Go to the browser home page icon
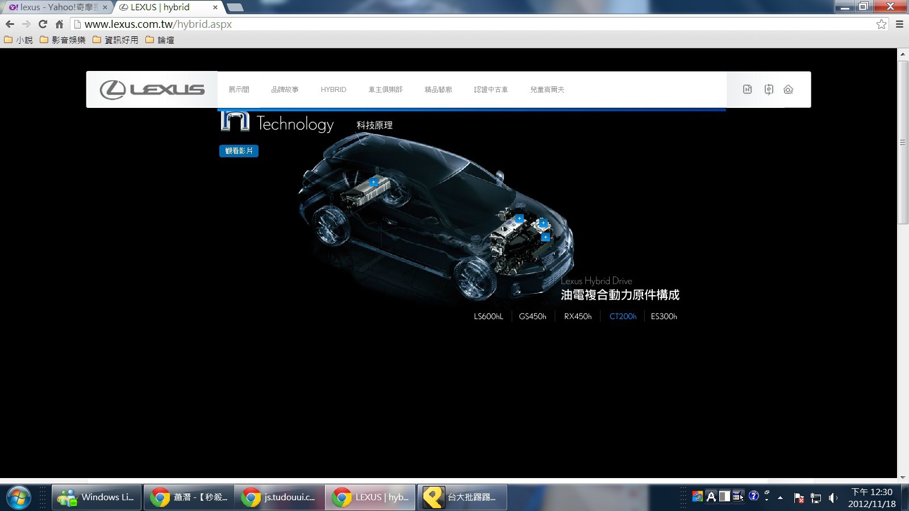909x511 pixels. click(x=59, y=24)
